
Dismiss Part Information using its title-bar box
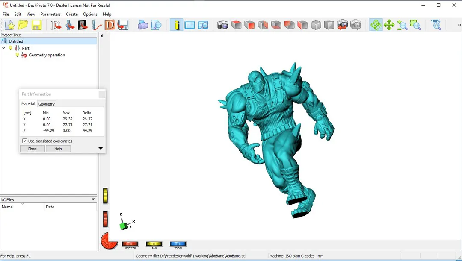coord(102,94)
